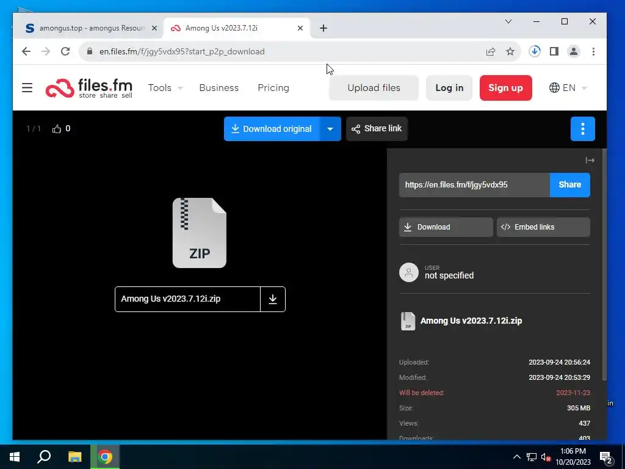This screenshot has width=625, height=469.
Task: Open the Business page
Action: pyautogui.click(x=219, y=88)
